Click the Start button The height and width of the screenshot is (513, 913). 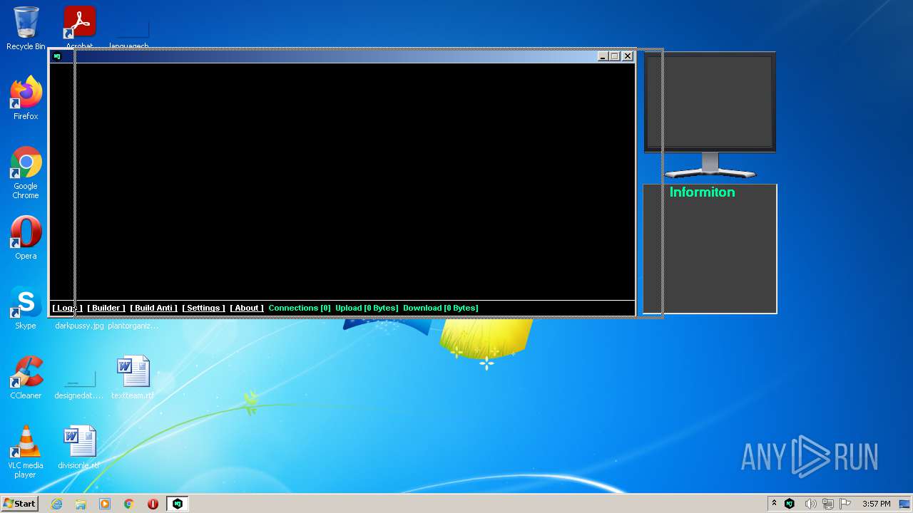click(19, 503)
